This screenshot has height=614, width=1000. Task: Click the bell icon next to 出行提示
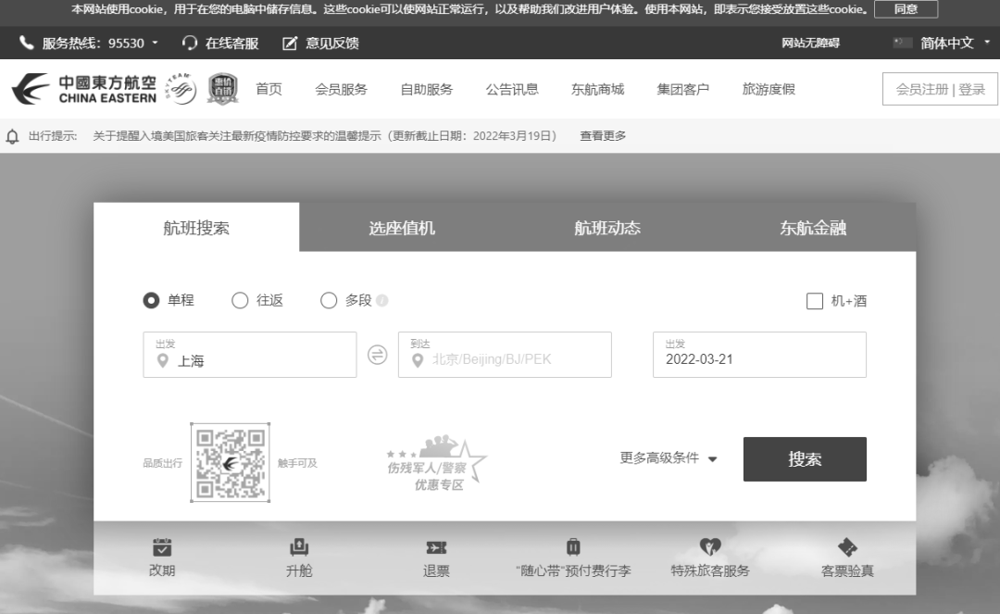[12, 136]
